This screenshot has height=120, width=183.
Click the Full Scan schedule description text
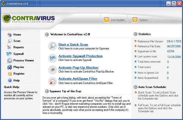[159, 108]
